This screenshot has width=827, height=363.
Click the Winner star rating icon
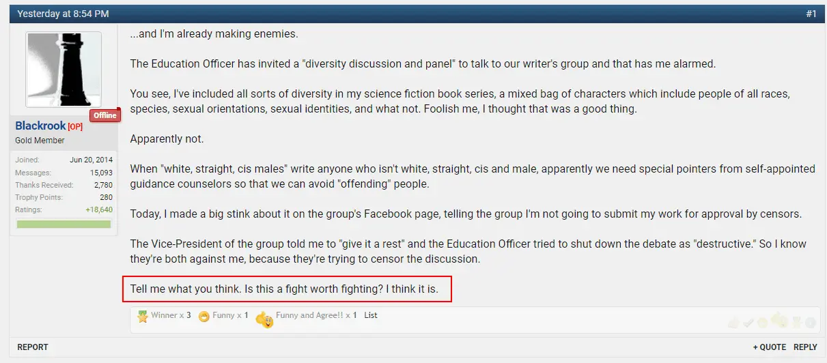click(143, 317)
